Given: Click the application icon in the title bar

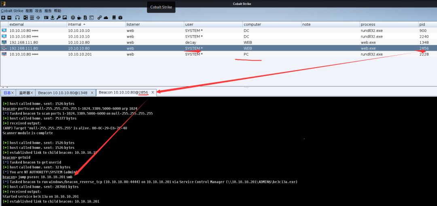Looking at the screenshot, I should point(3,4).
